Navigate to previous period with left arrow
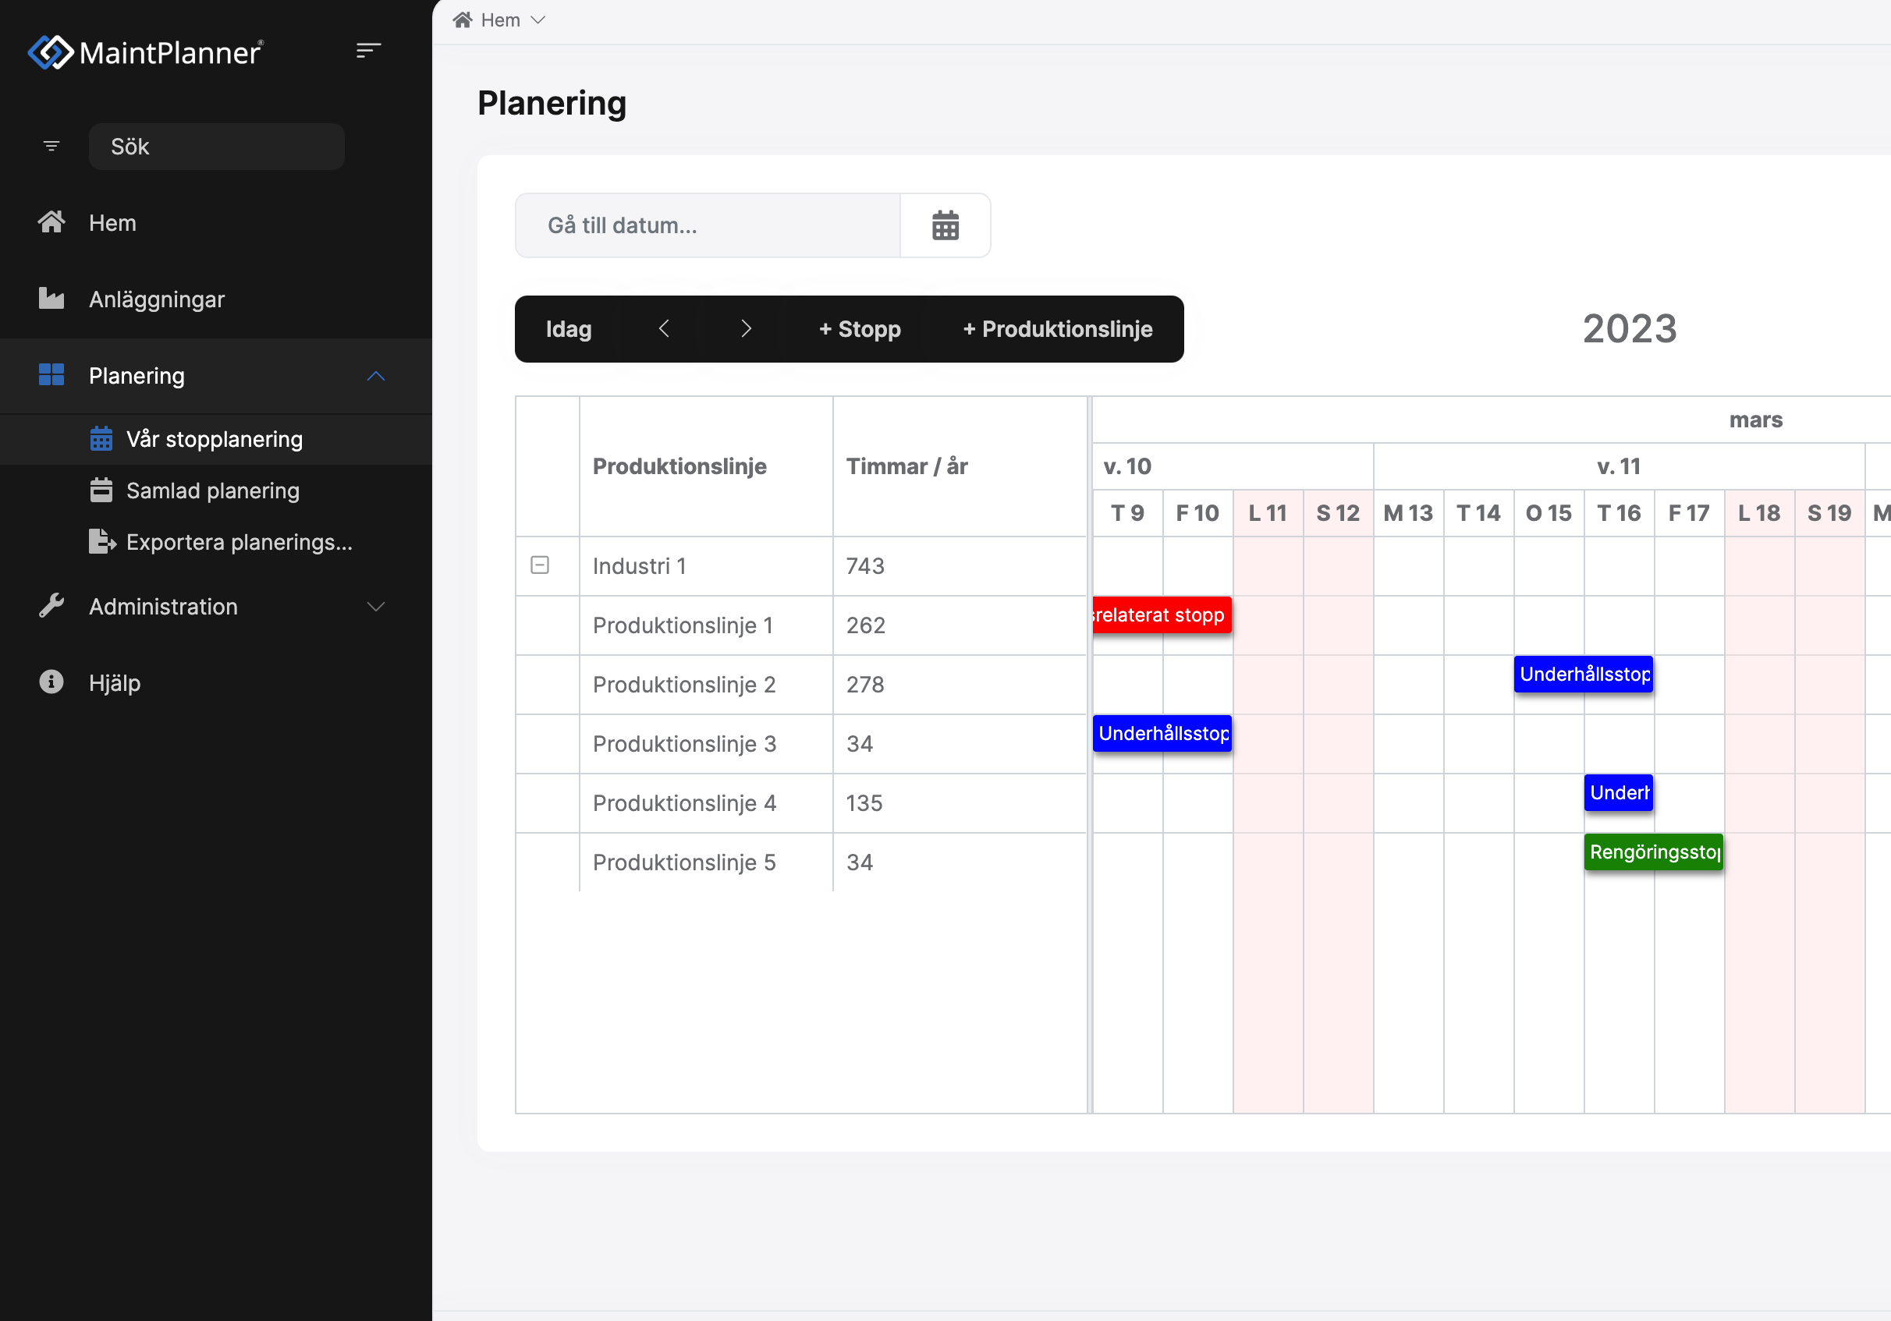The height and width of the screenshot is (1321, 1891). click(664, 329)
